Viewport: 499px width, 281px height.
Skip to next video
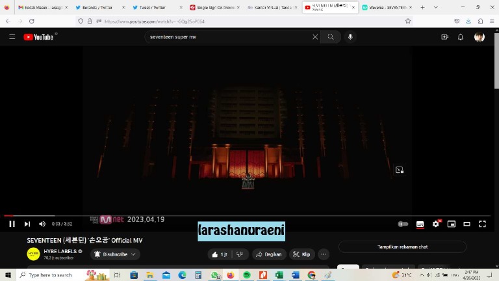pyautogui.click(x=27, y=224)
